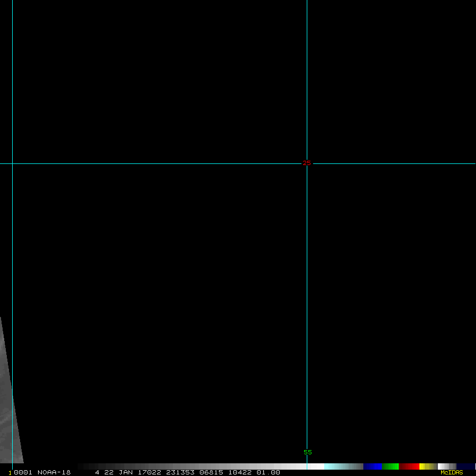Click the resolution value 01.00

click(x=268, y=472)
